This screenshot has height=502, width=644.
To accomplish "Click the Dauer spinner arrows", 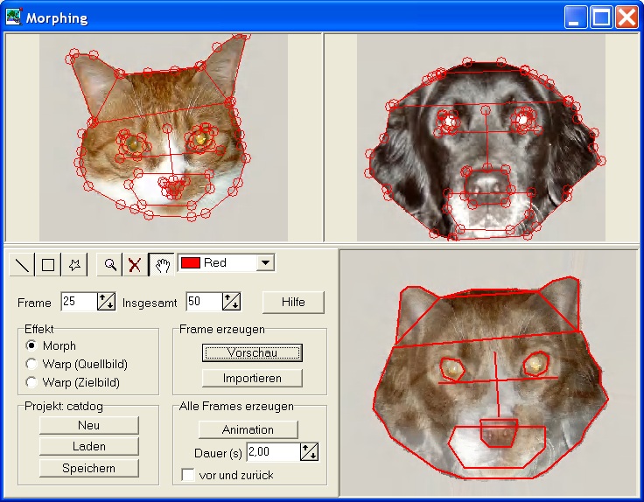I will coord(309,452).
